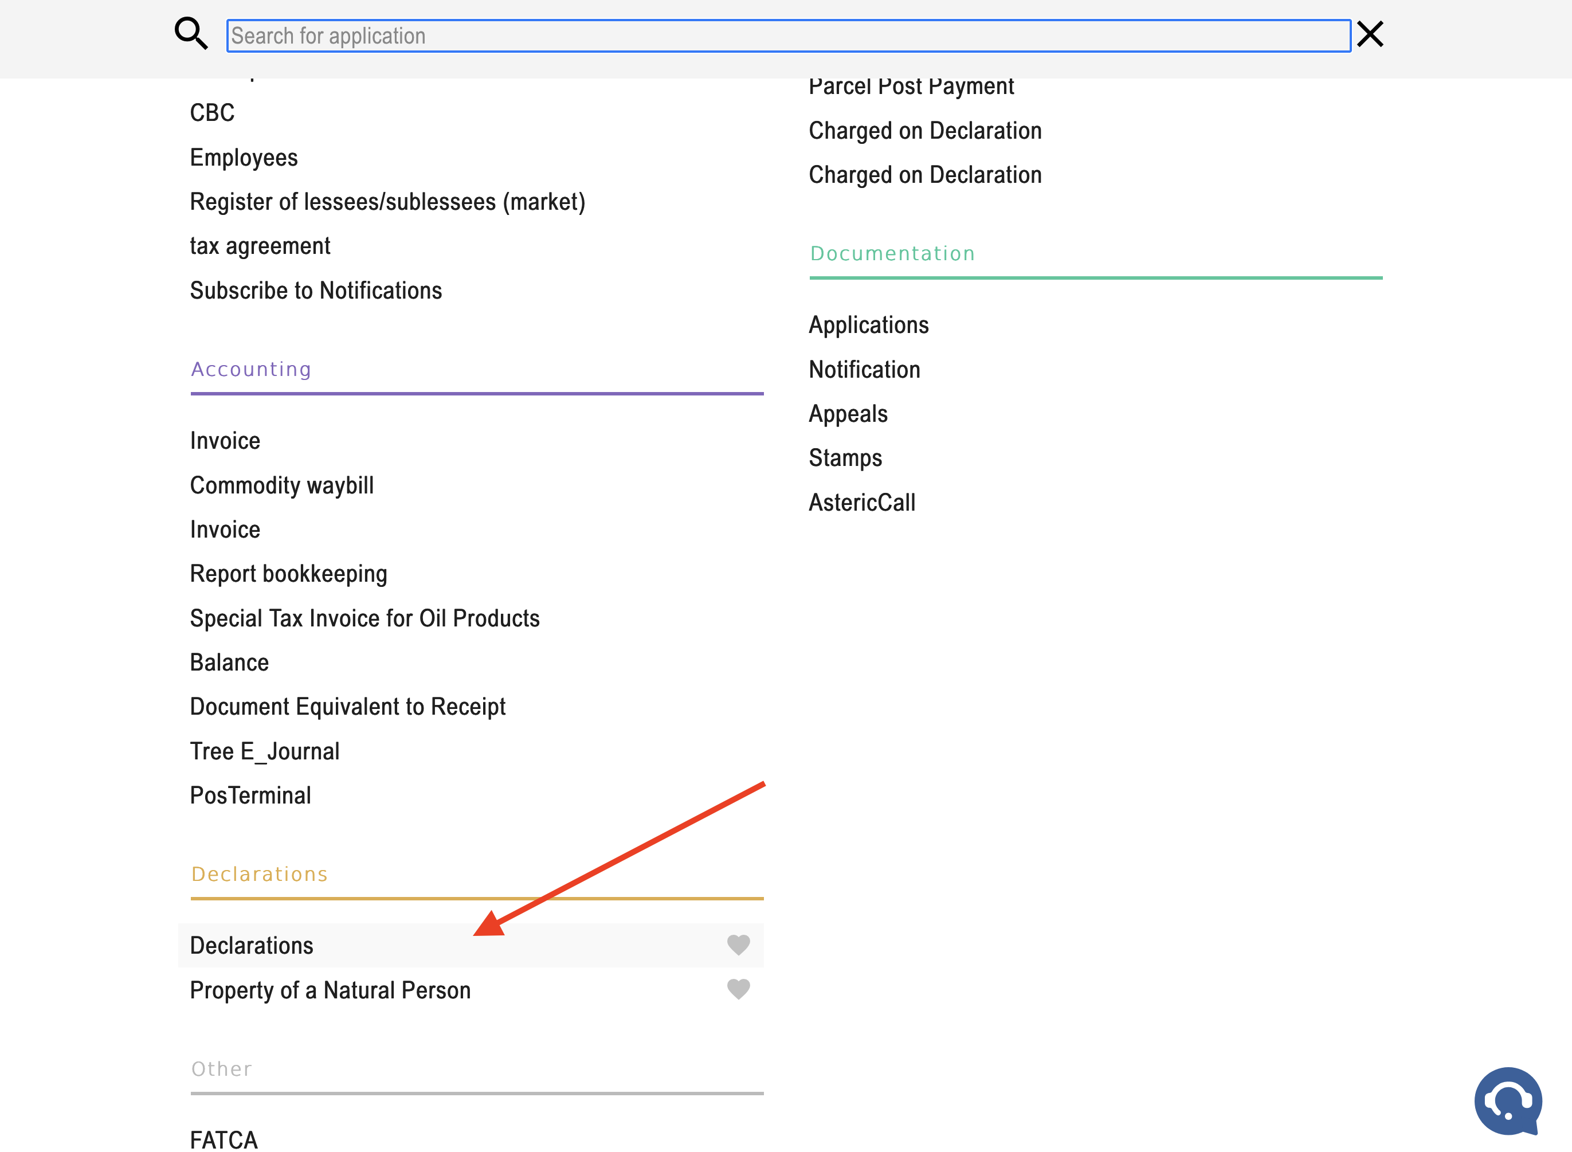
Task: Open the lower Charged on Declaration item
Action: [925, 175]
